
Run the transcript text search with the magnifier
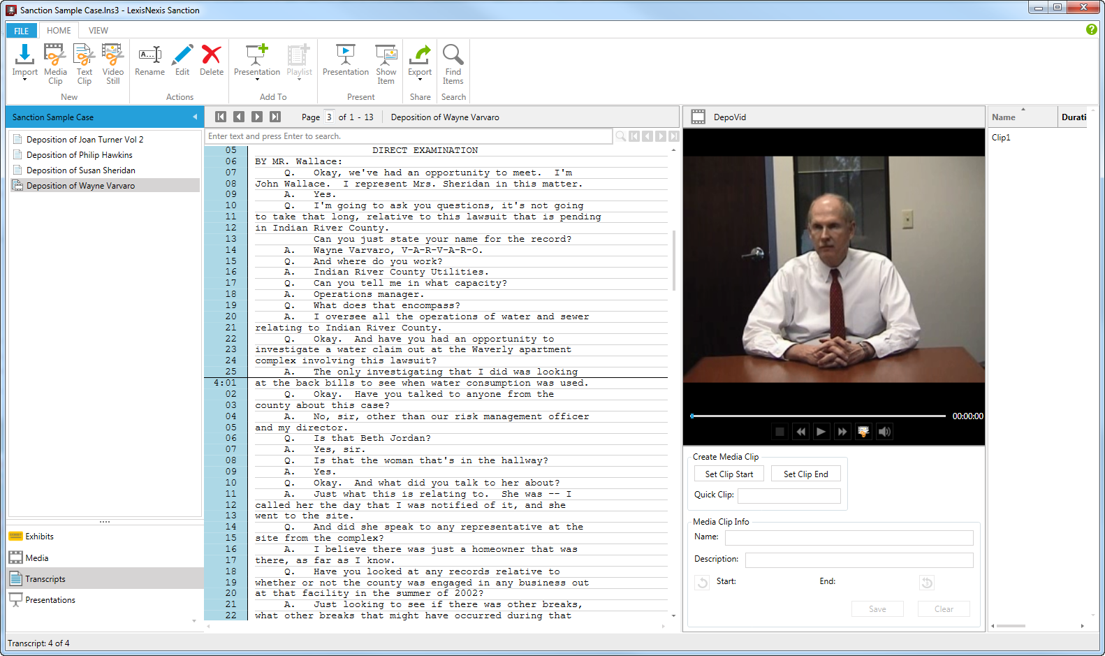coord(620,136)
